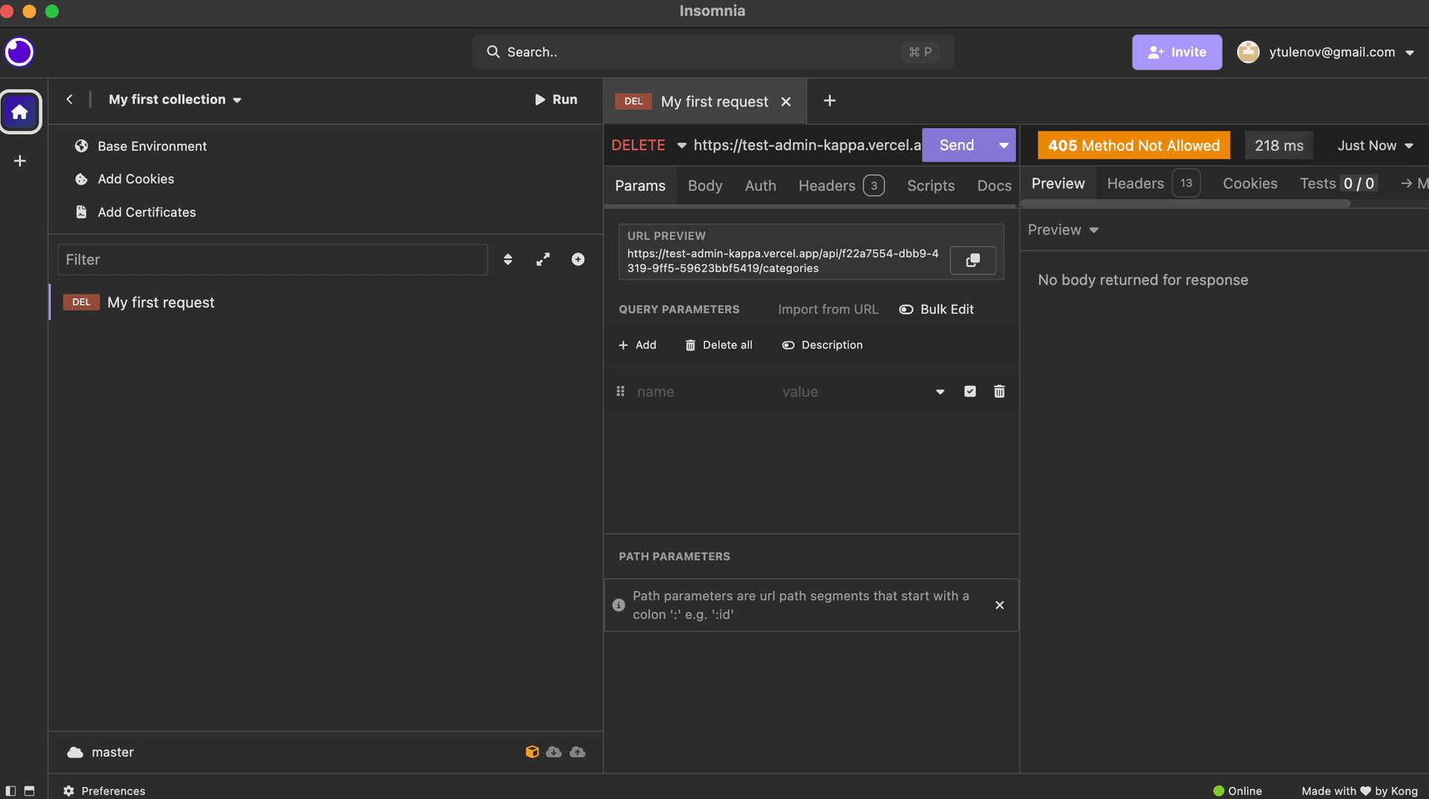Select the DEL My first request tab
The image size is (1429, 799).
(703, 102)
